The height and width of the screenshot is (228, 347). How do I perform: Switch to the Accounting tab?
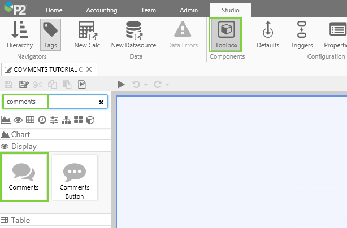point(102,10)
